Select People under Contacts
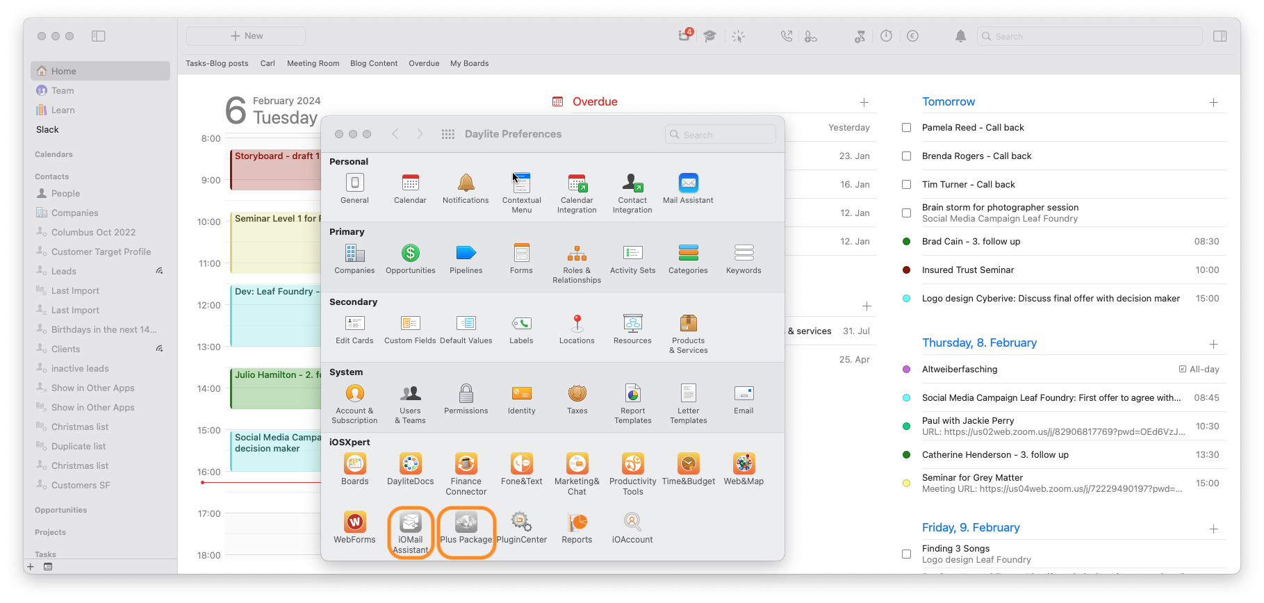The height and width of the screenshot is (603, 1264). pos(100,193)
